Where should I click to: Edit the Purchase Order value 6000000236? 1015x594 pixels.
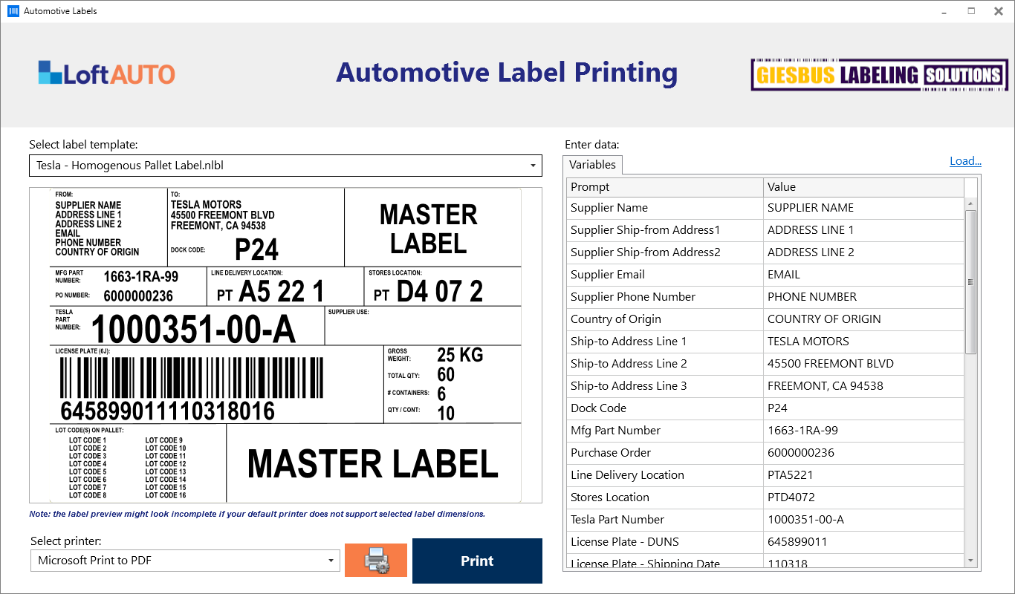[864, 453]
